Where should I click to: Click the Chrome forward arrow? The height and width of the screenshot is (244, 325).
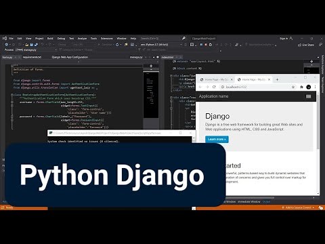tap(207, 87)
